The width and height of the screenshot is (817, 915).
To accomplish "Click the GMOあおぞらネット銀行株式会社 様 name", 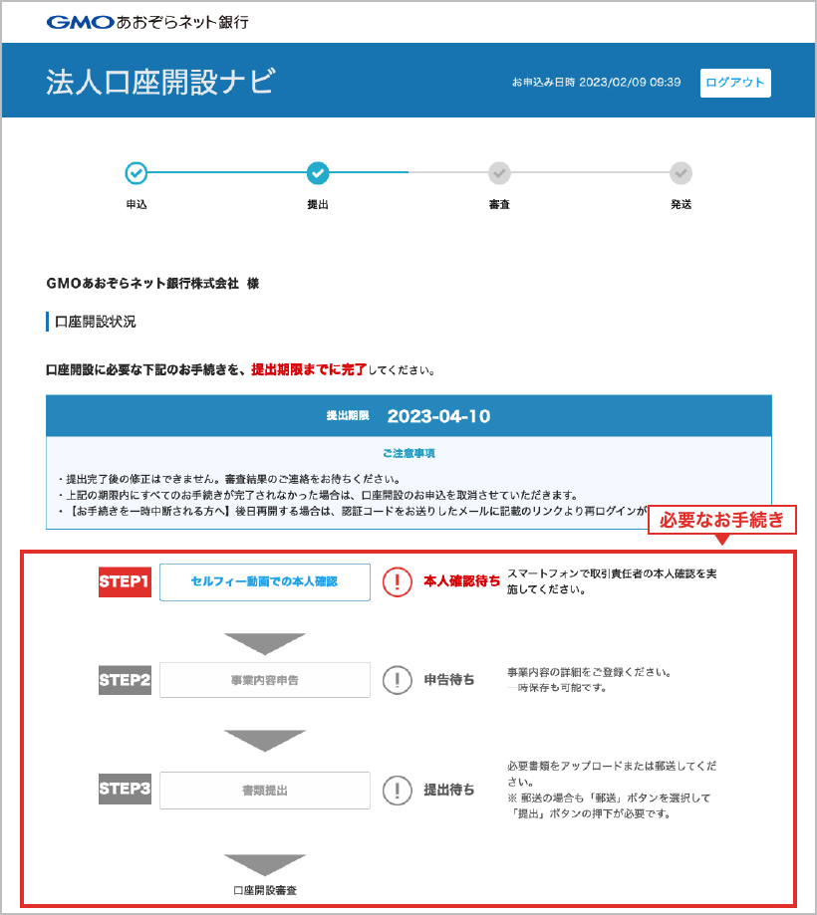I will (152, 284).
